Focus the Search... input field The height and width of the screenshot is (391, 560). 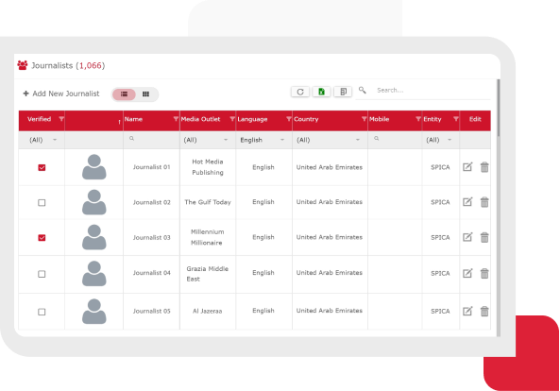click(x=433, y=91)
